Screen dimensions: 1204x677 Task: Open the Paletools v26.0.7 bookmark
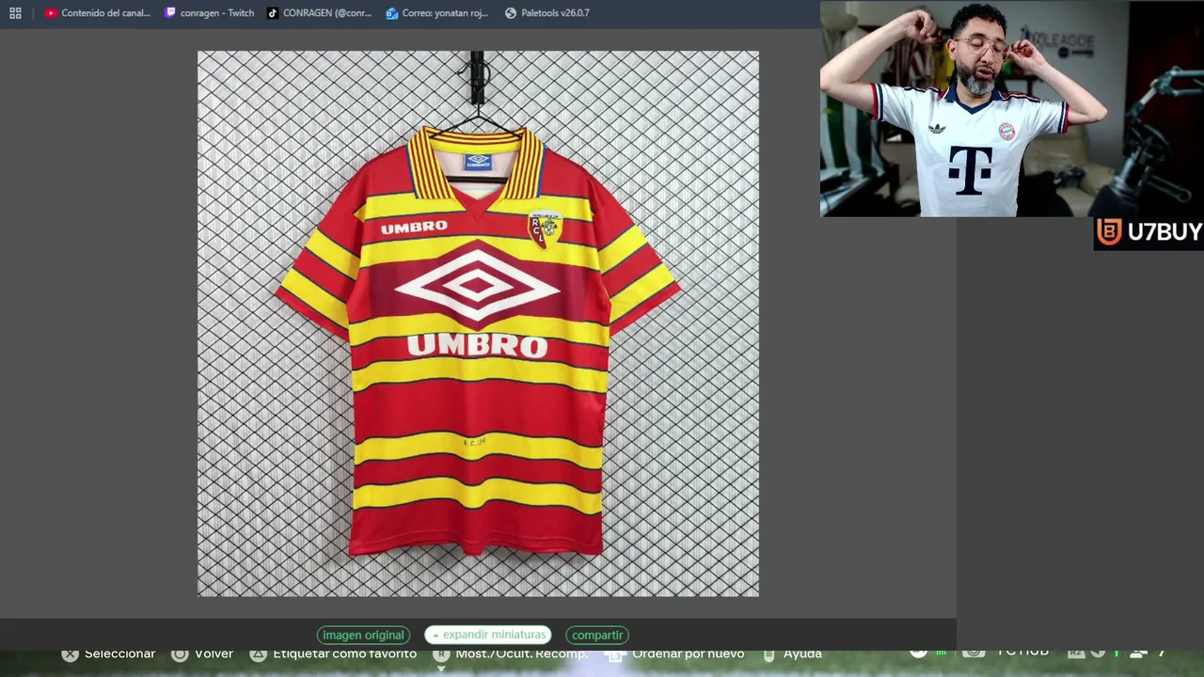click(547, 13)
